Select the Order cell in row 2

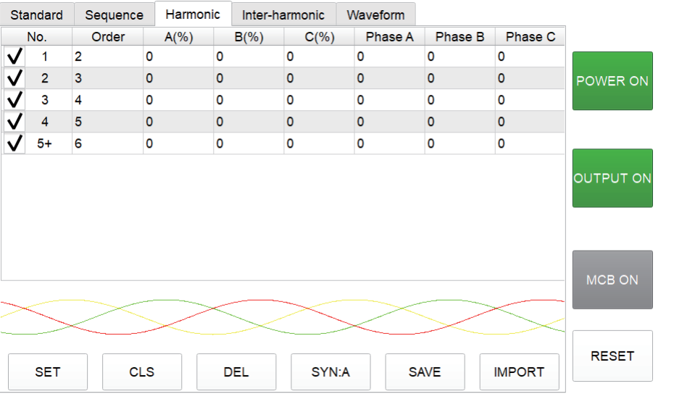coord(107,78)
